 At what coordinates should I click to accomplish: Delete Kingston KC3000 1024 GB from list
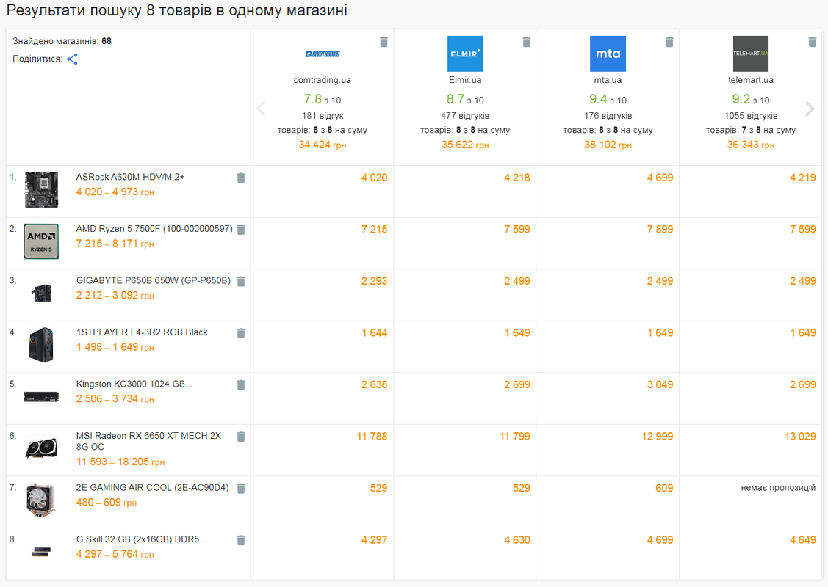click(241, 384)
